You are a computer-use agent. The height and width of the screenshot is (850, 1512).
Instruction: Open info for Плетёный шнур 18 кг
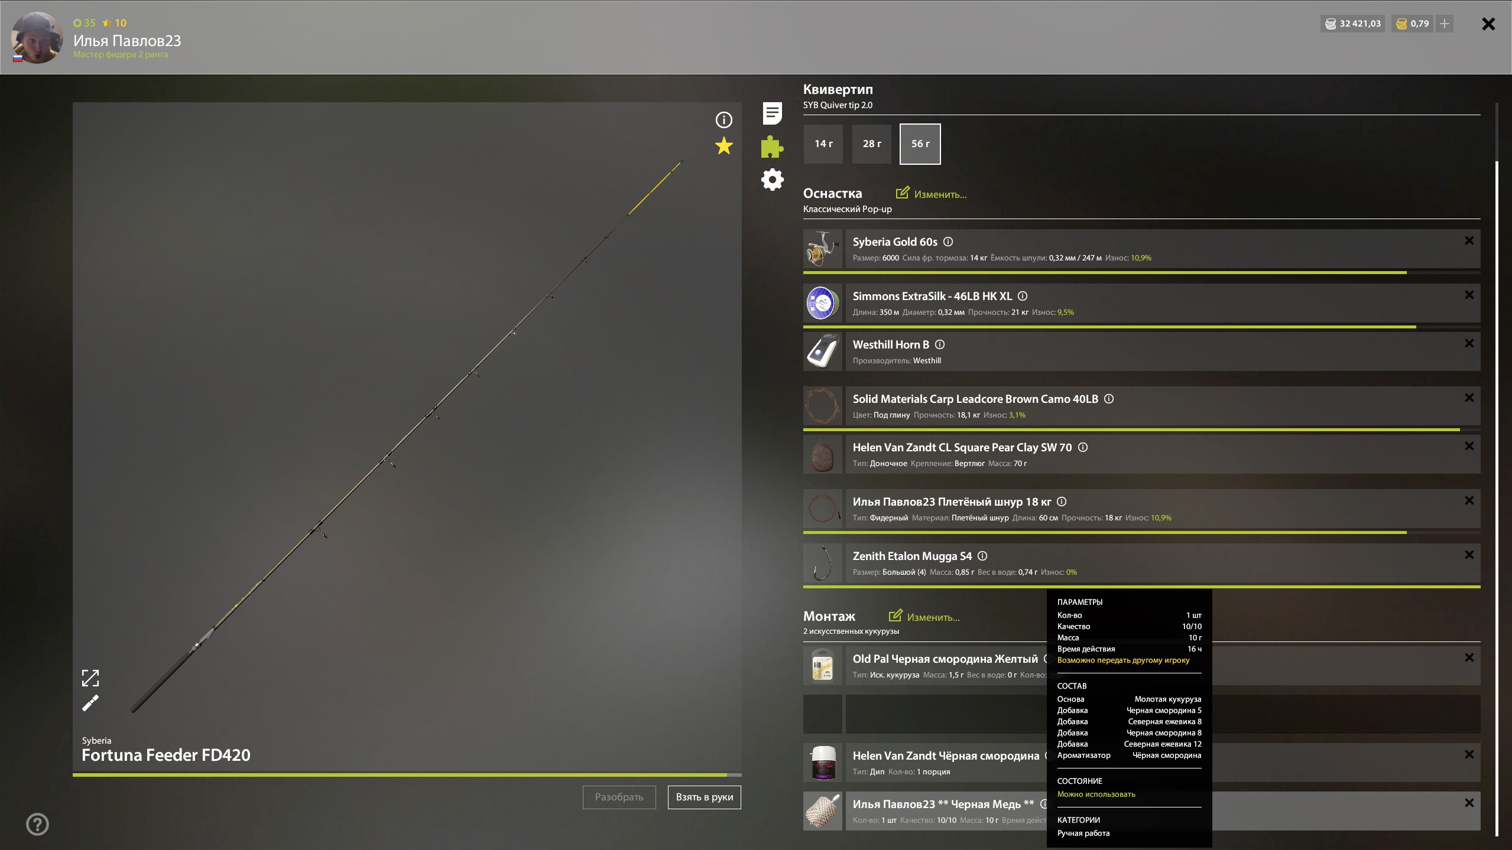coord(1062,501)
